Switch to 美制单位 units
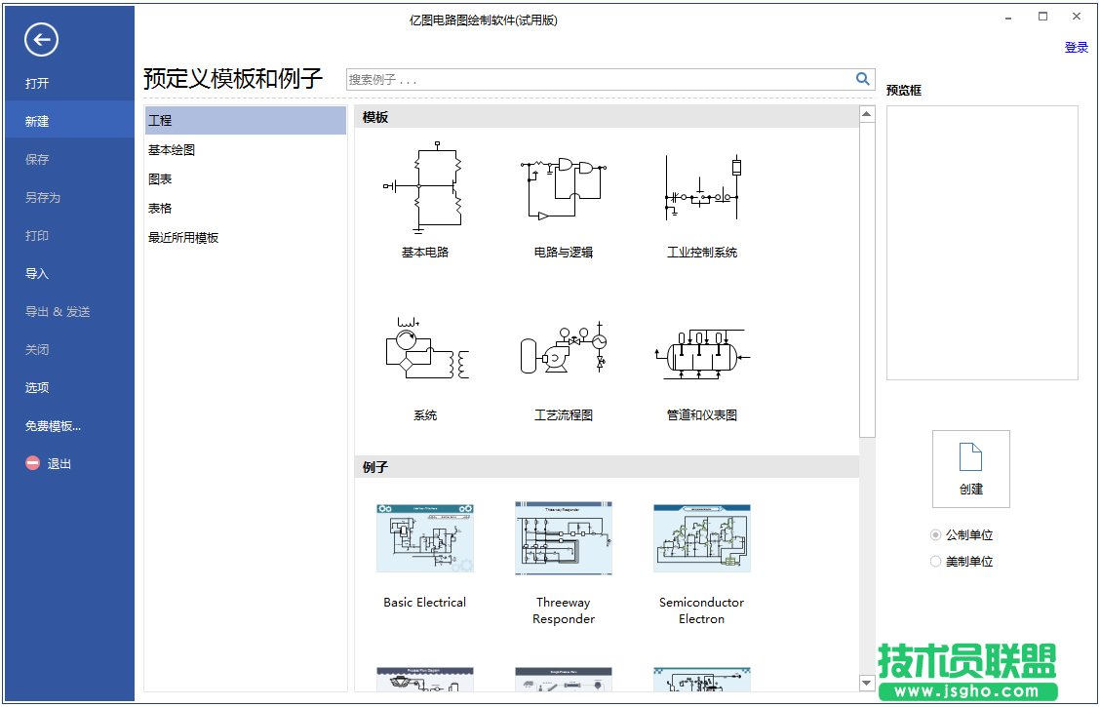Image resolution: width=1100 pixels, height=707 pixels. pos(935,561)
